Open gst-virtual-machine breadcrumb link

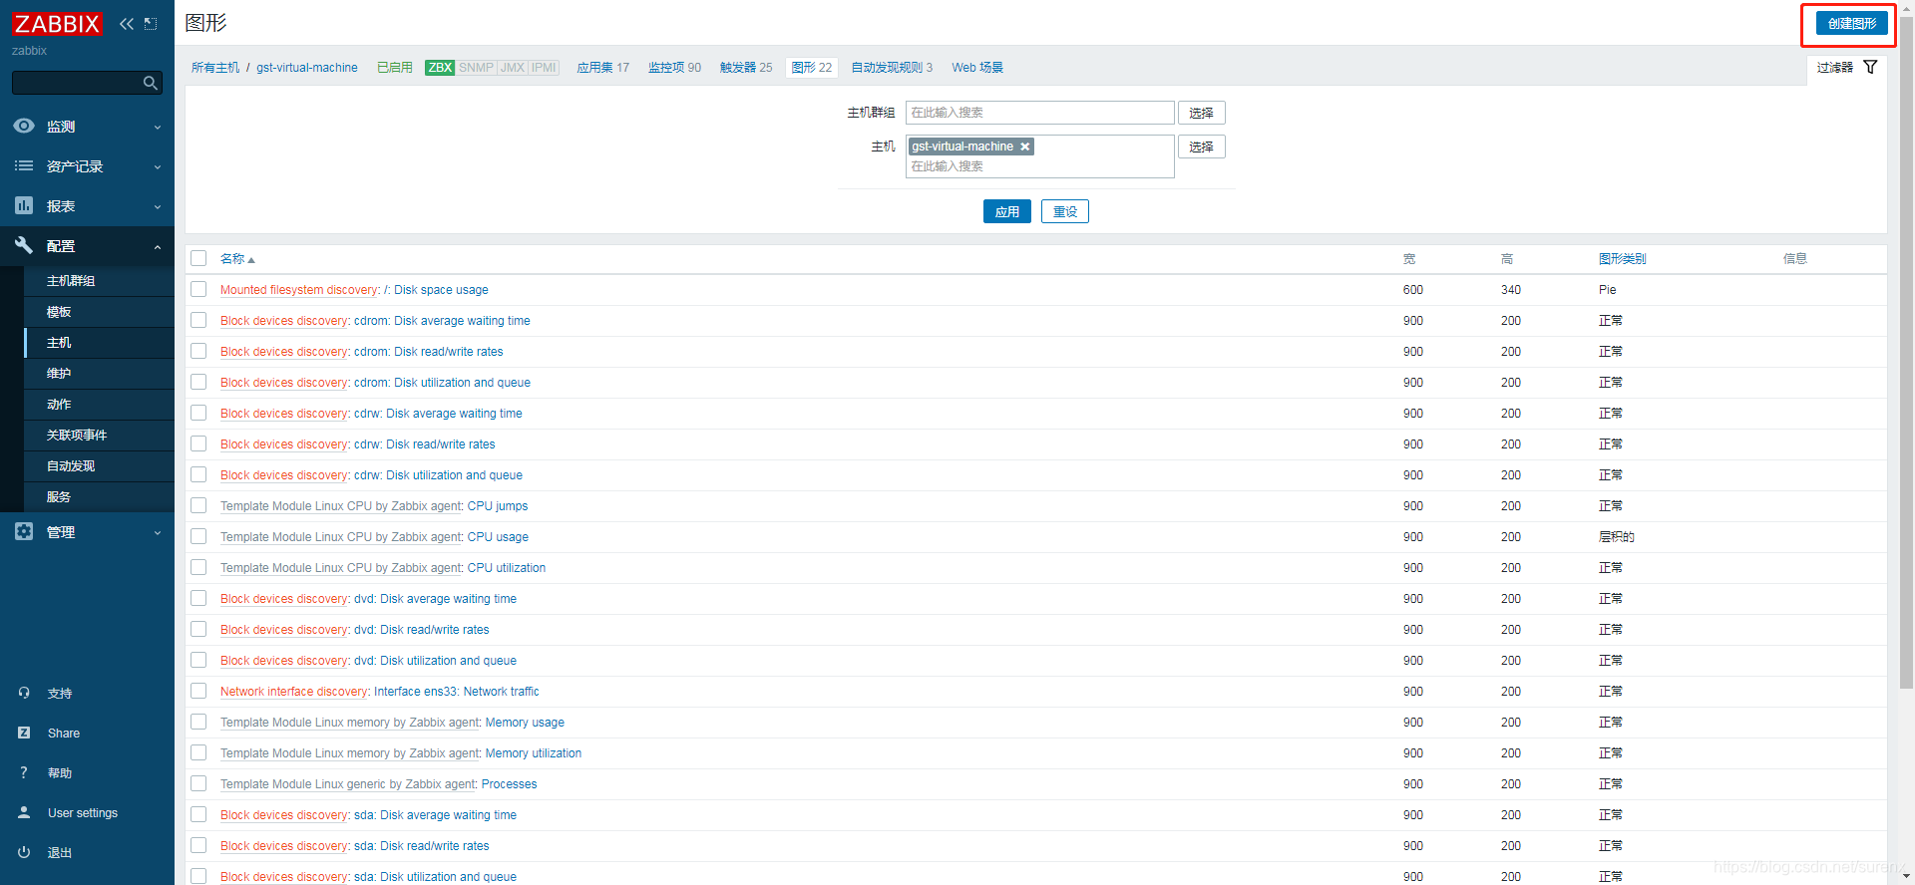coord(307,68)
